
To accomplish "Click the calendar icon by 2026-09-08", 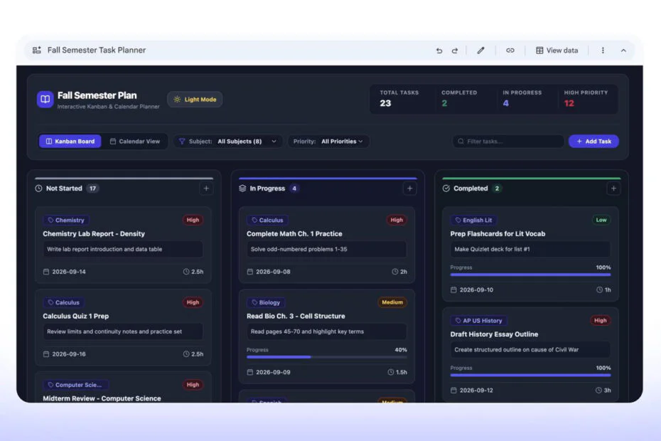I will 250,272.
